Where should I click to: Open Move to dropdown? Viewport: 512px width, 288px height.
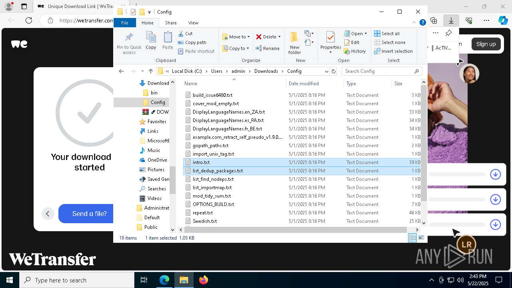pos(236,37)
